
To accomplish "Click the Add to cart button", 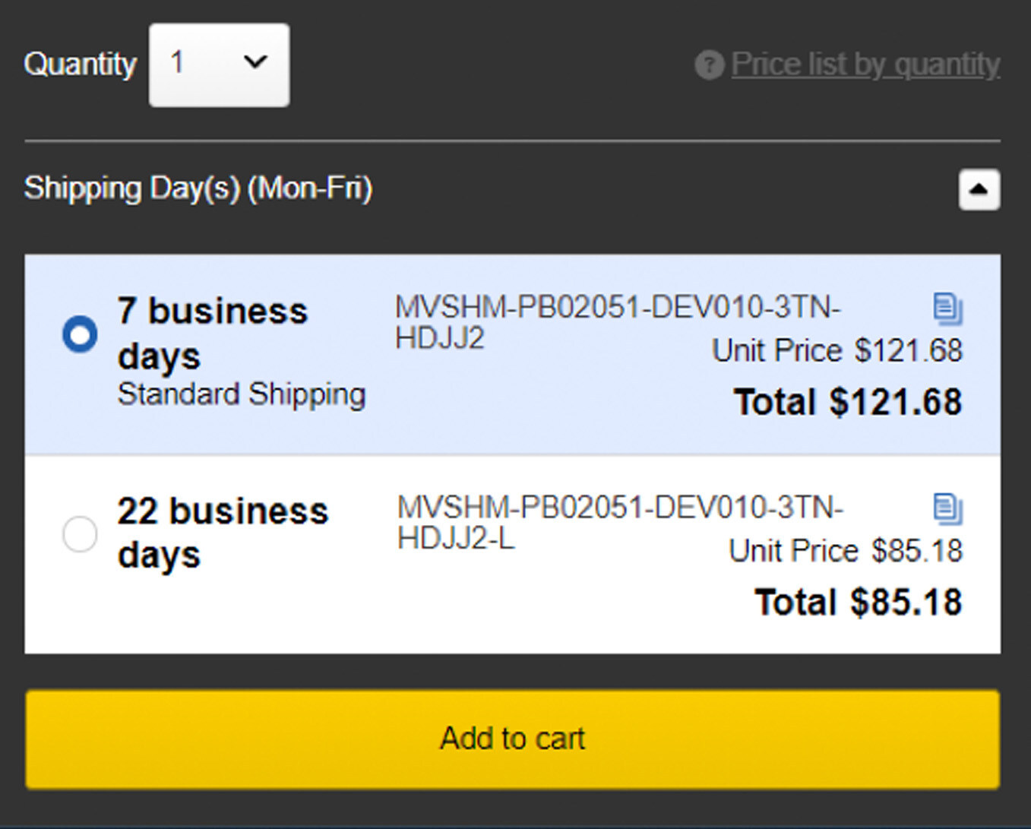I will [x=512, y=739].
